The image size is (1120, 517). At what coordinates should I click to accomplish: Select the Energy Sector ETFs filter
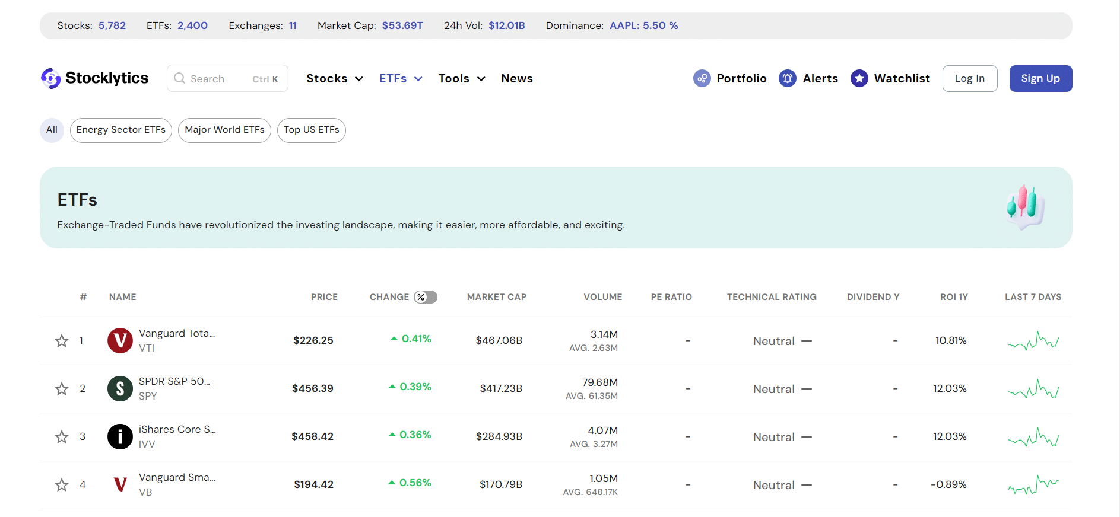(x=121, y=130)
